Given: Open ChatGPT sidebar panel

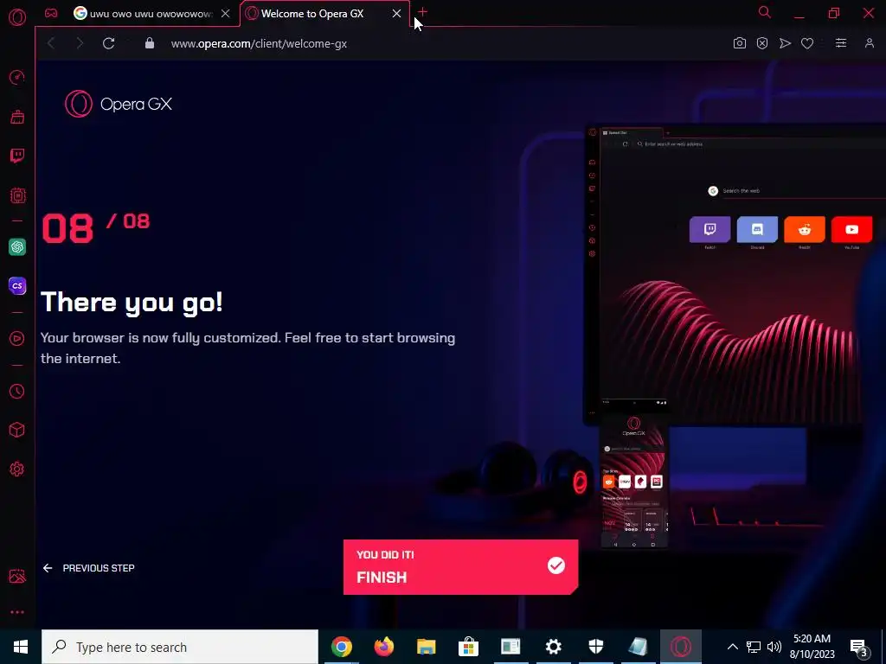Looking at the screenshot, I should coord(17,246).
